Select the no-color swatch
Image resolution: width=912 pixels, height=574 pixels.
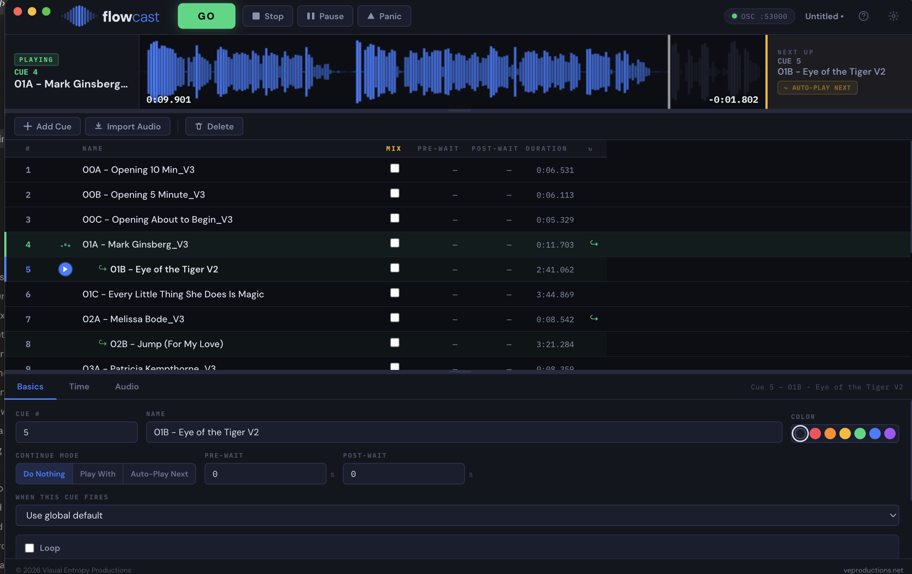point(800,434)
